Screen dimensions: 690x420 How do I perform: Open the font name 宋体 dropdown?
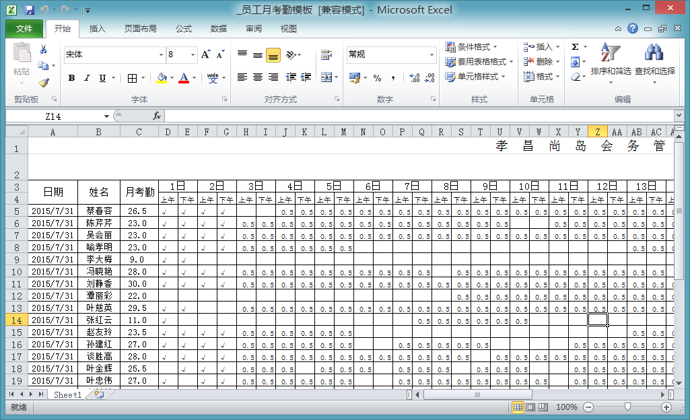[x=161, y=55]
